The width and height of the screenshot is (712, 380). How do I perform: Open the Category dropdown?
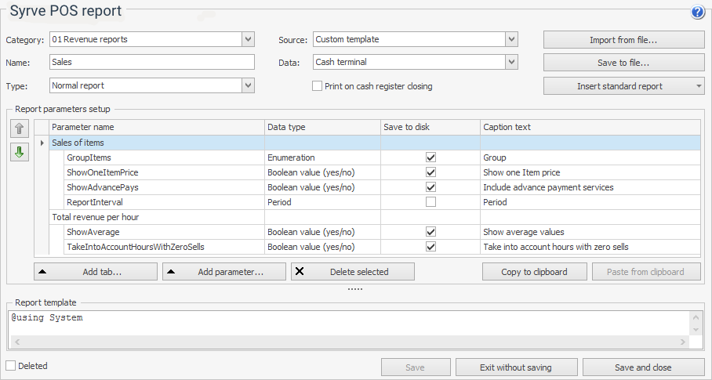tap(248, 39)
